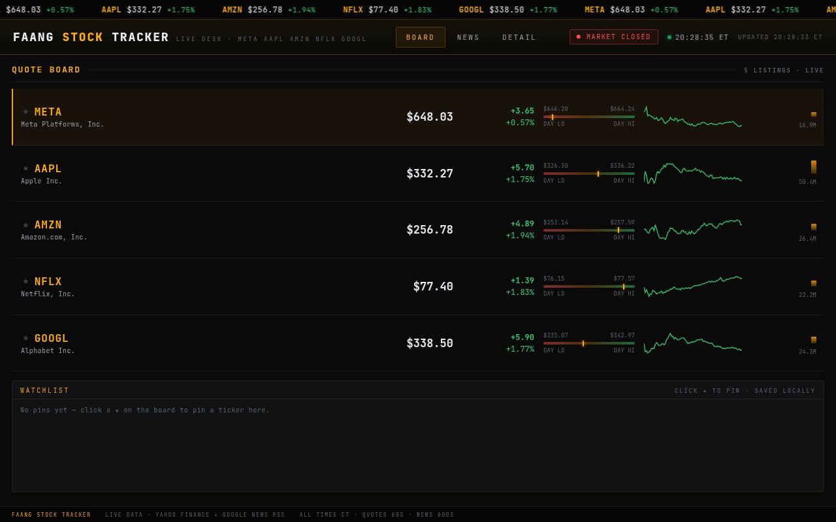Click the $77.40 price in the NFLX row
Screen dimensions: 836x522
point(433,286)
